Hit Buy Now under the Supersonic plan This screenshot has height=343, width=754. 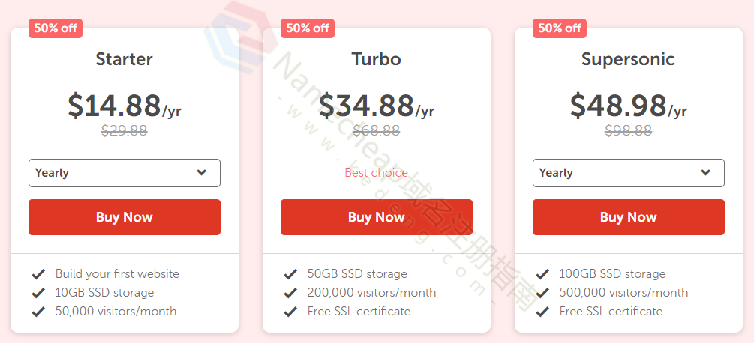[x=628, y=217]
